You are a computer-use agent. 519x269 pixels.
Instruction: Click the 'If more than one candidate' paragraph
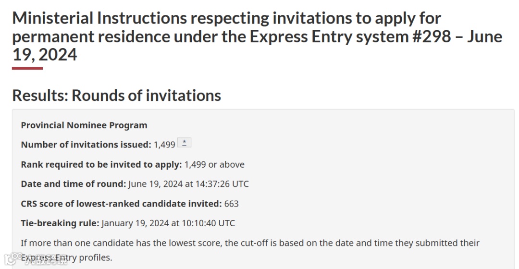coord(250,243)
